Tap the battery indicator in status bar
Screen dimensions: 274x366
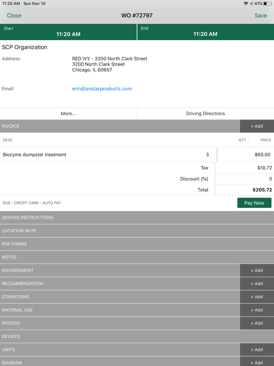coord(267,3)
